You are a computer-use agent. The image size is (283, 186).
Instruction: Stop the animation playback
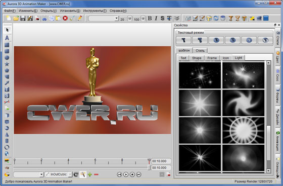[x=132, y=174]
